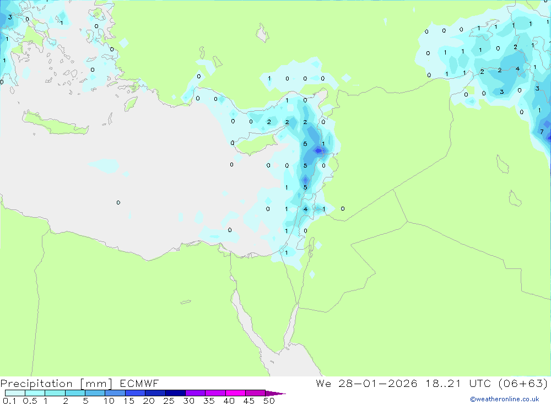This screenshot has height=404, width=551.
Task: Click the island of Crete on the map
Action: [x=55, y=123]
